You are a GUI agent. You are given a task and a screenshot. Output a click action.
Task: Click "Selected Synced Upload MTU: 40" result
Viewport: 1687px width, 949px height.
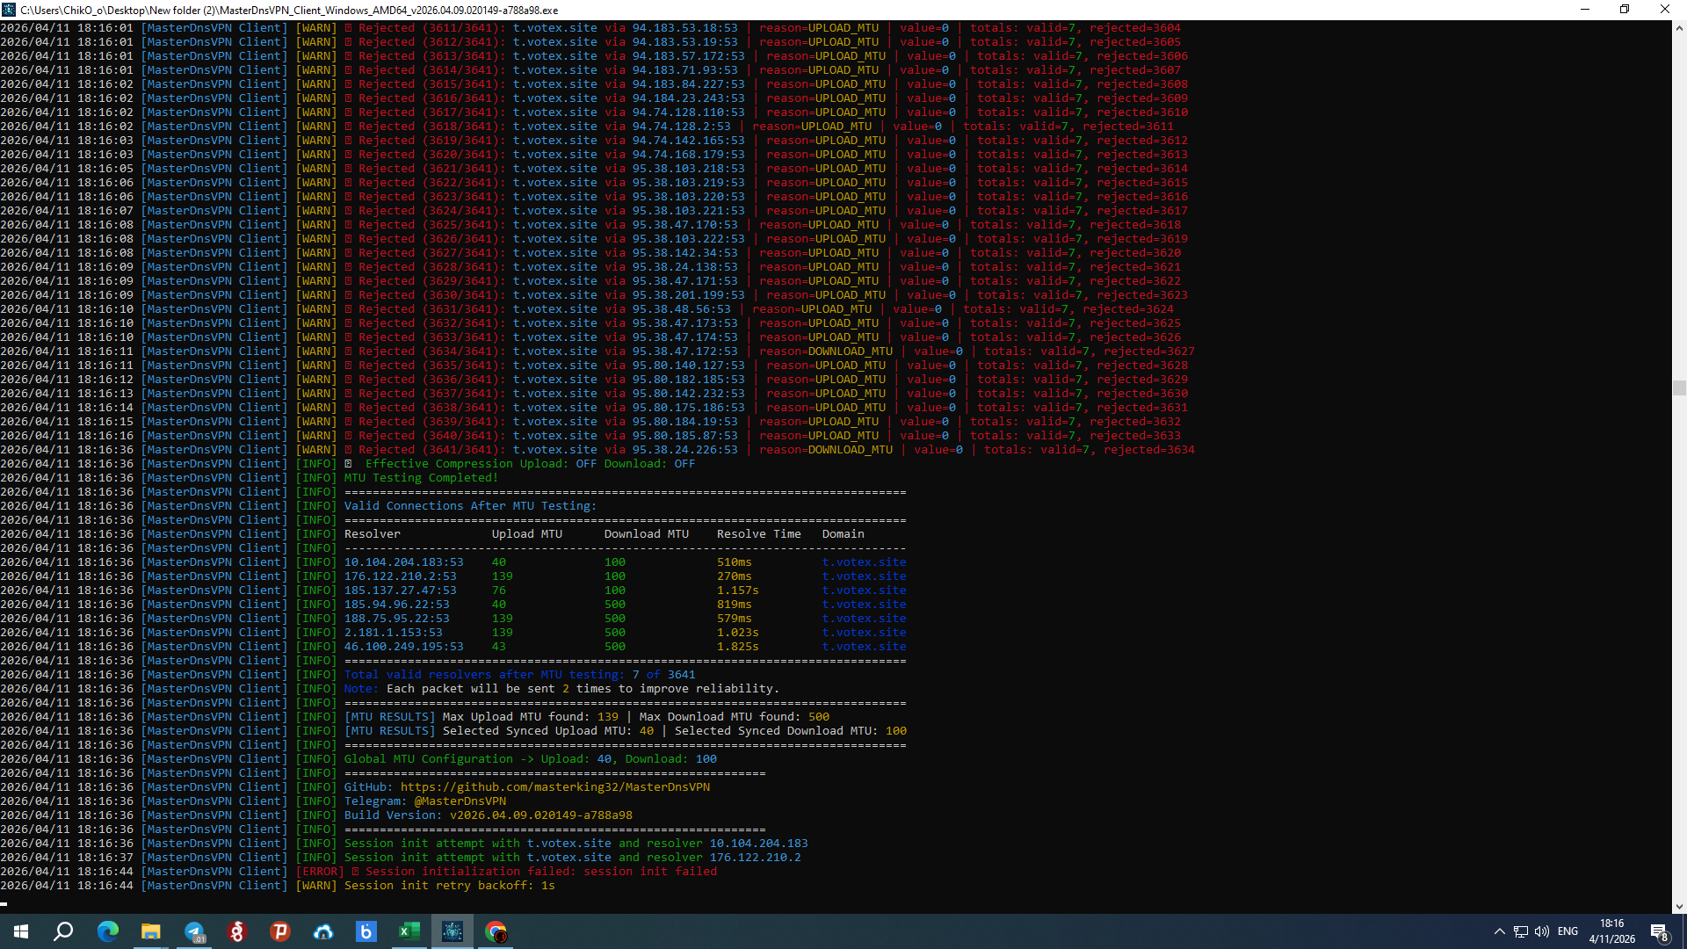pyautogui.click(x=547, y=731)
